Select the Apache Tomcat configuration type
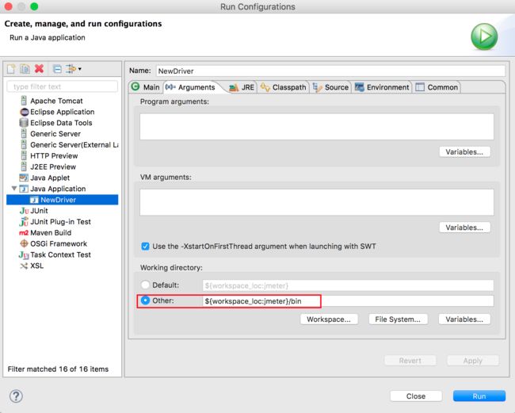This screenshot has width=515, height=413. click(x=56, y=101)
